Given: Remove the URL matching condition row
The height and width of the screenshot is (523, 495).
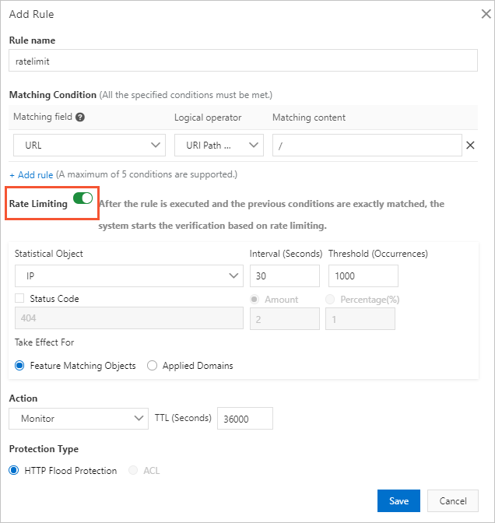Looking at the screenshot, I should 470,145.
